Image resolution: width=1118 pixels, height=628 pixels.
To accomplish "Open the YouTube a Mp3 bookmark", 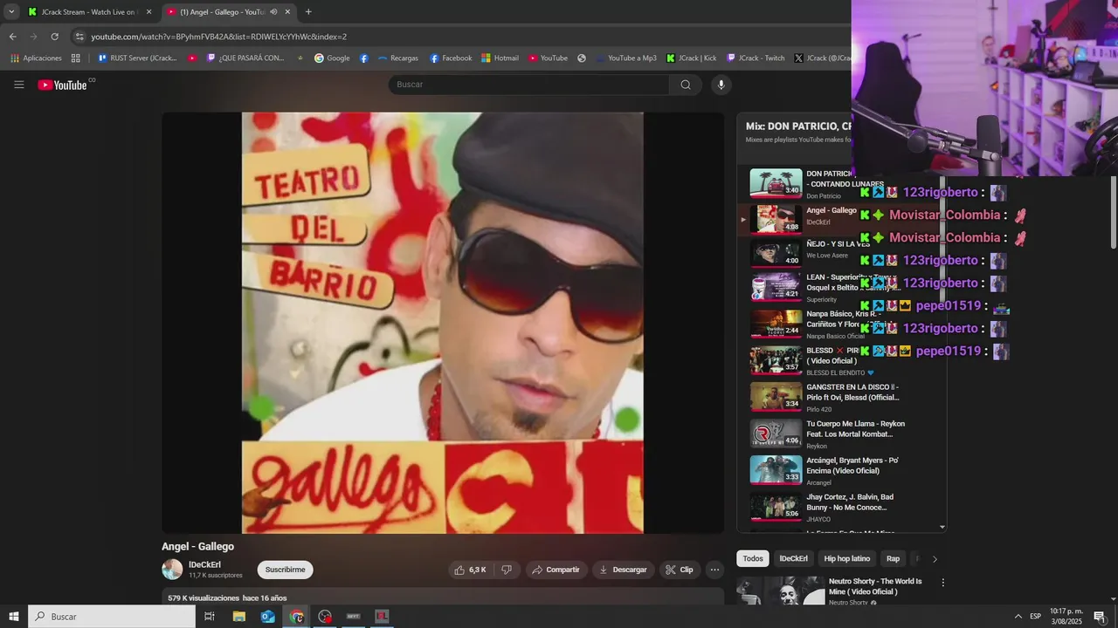I will click(625, 58).
